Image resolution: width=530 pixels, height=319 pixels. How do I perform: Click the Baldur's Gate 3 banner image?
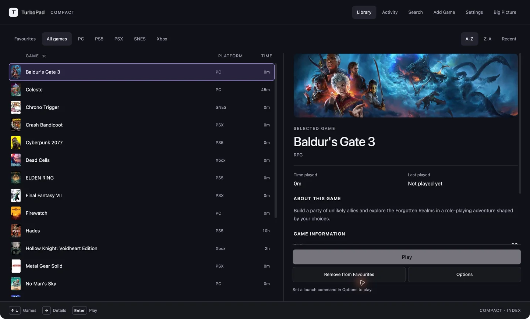(406, 86)
